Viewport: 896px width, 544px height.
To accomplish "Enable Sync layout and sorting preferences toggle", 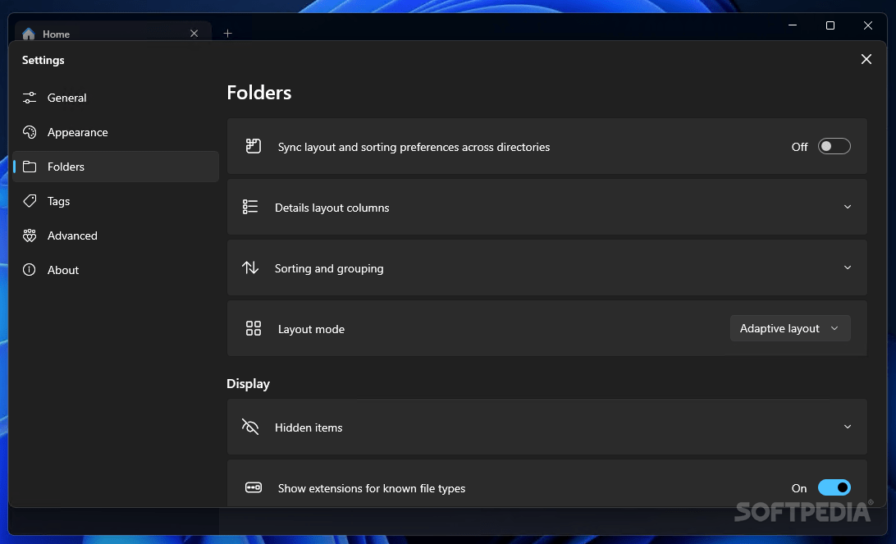I will 834,146.
